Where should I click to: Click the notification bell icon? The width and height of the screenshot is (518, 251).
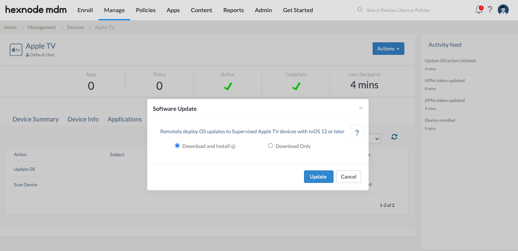pos(479,10)
